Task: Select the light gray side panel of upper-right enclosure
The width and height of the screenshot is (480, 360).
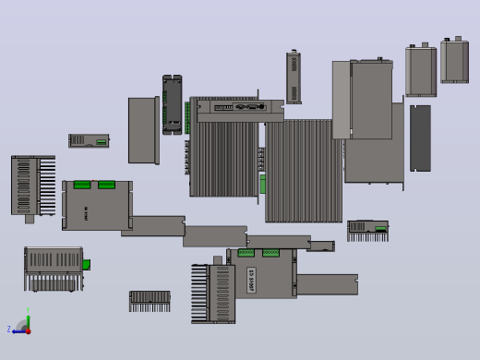Action: tap(341, 100)
